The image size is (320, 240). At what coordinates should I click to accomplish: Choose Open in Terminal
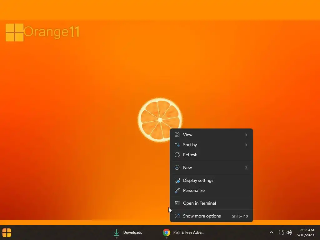211,203
